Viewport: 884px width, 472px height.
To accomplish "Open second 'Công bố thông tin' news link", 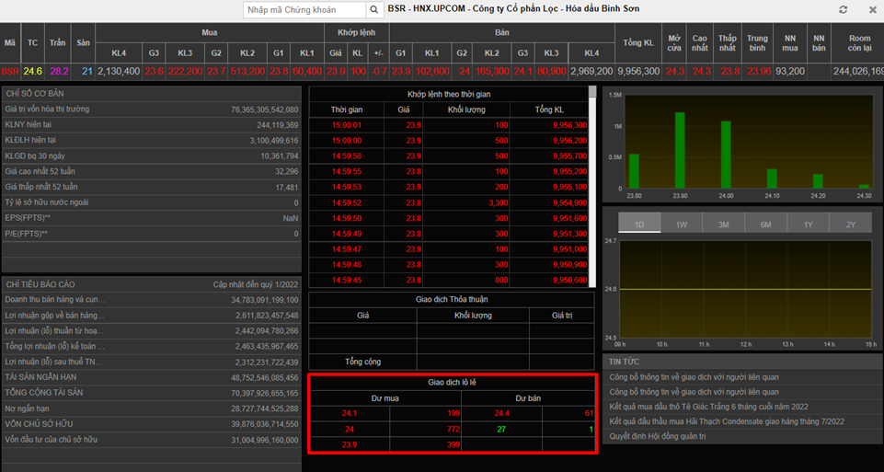I will click(x=694, y=392).
